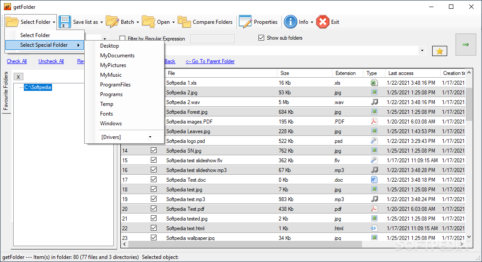Click the Select Folder toolbar folder icon
Viewport: 482px width, 262px height.
pyautogui.click(x=12, y=22)
